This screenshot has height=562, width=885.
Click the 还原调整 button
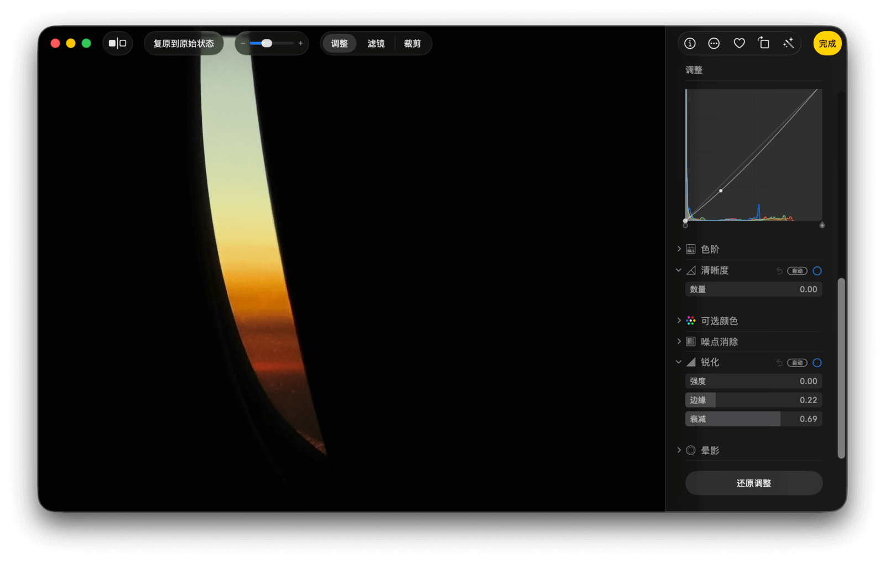[753, 483]
